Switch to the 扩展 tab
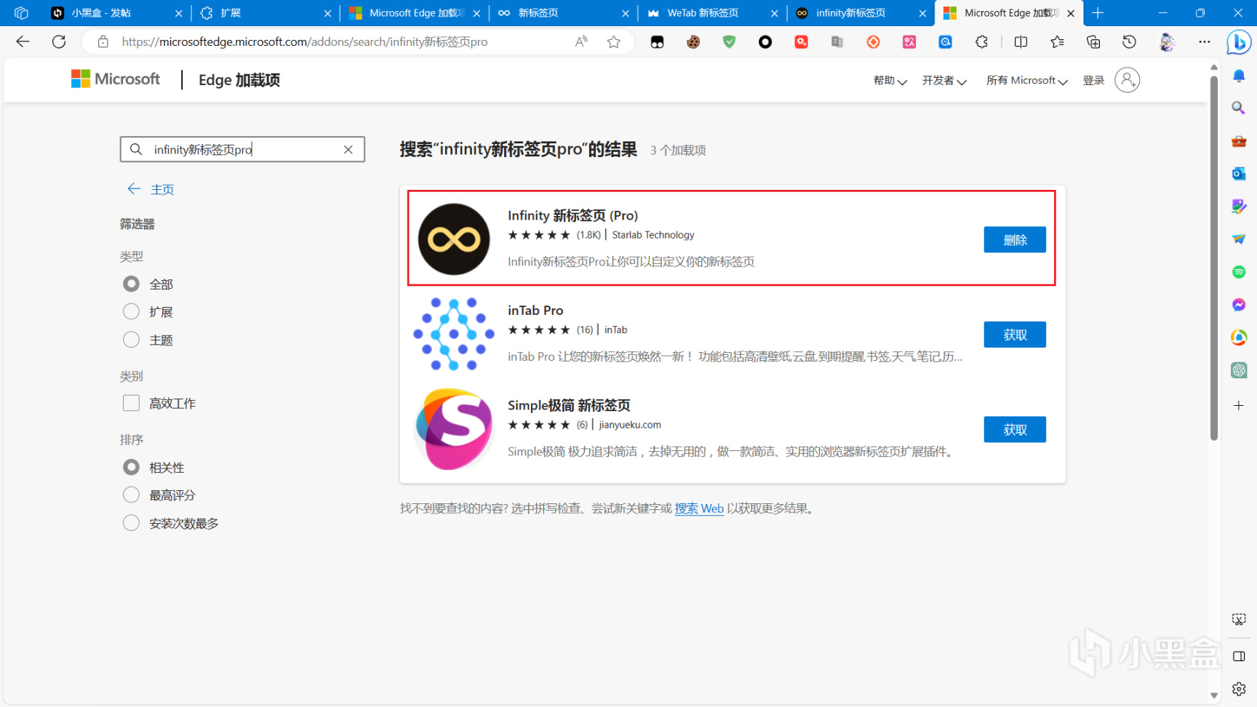Viewport: 1257px width, 707px height. [265, 13]
